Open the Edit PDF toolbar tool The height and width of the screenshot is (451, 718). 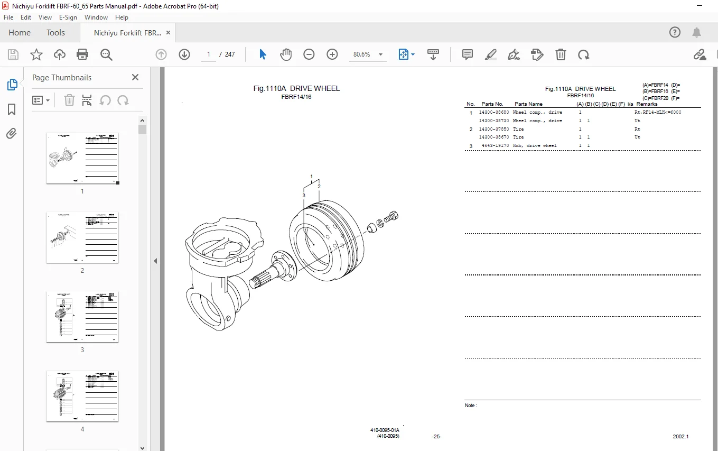[537, 54]
